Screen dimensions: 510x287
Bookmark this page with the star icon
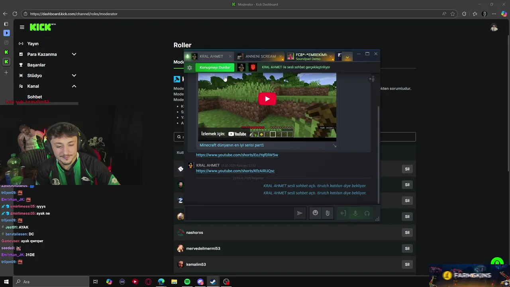pos(453,14)
